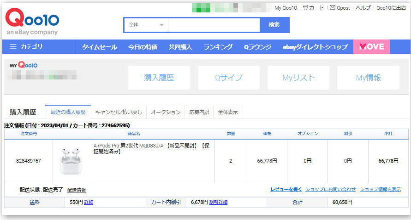Open the ヘルプ help link

363,8
